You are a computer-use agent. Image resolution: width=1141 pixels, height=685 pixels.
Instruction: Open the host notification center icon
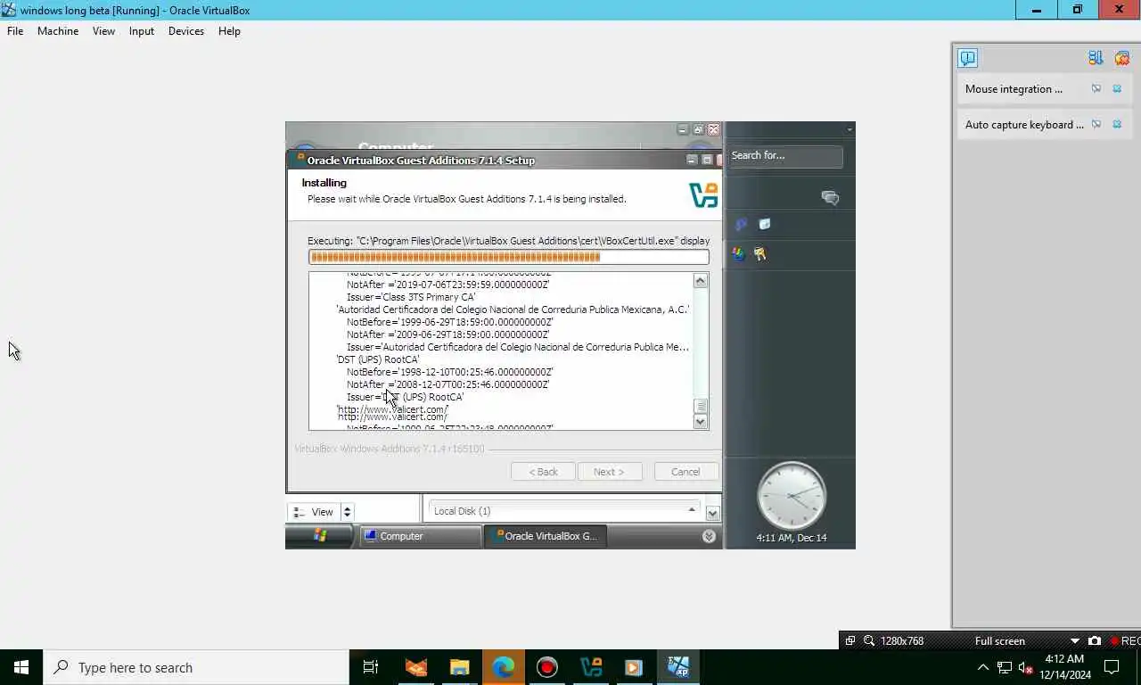[x=1112, y=667]
